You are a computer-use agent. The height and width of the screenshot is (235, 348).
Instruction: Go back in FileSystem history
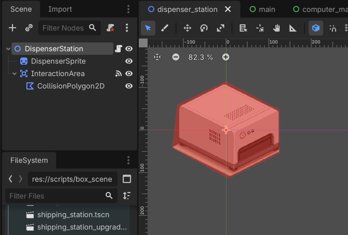click(x=10, y=179)
